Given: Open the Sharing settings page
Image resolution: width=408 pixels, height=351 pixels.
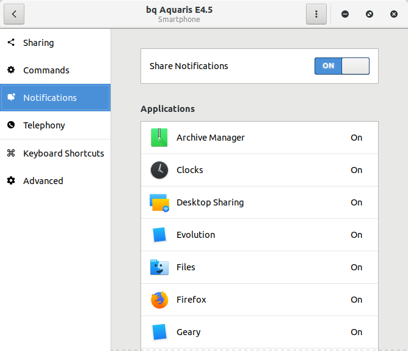Looking at the screenshot, I should tap(38, 43).
